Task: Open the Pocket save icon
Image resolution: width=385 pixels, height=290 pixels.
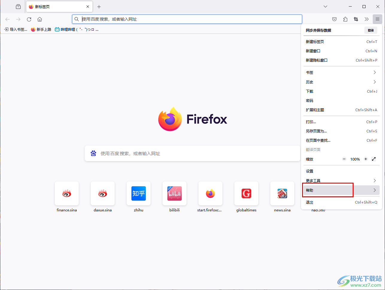Action: click(x=334, y=19)
